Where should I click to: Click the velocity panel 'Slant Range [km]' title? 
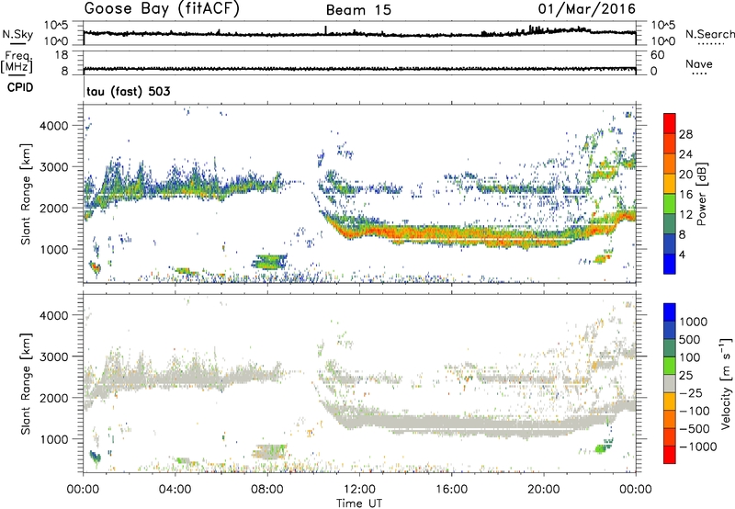(26, 383)
